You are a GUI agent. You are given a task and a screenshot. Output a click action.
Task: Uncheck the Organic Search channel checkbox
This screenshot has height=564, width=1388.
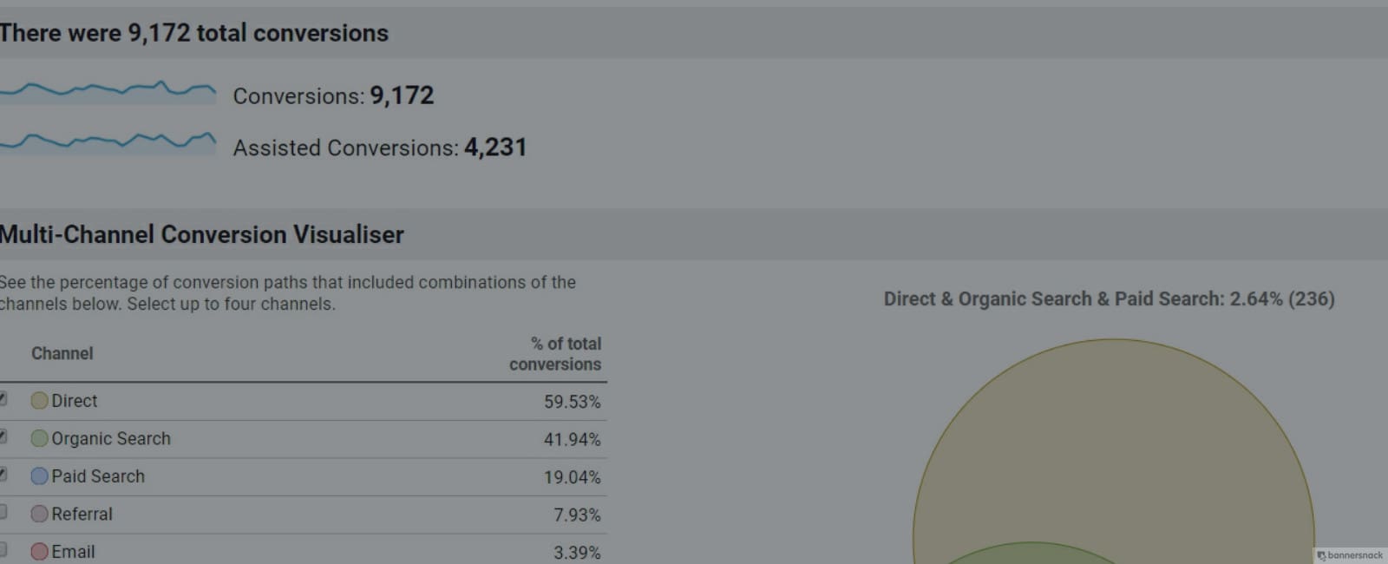pos(3,437)
